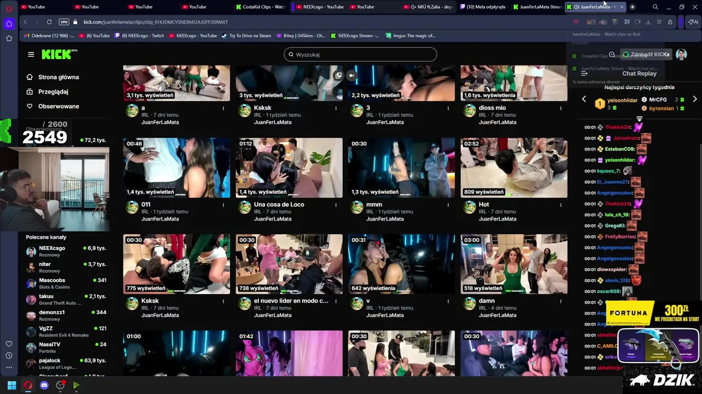Open Imgur: The magic of bookmark

[410, 36]
